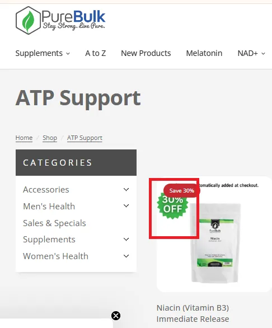Open the Niacin product bag image
The width and height of the screenshot is (272, 328).
(x=215, y=243)
